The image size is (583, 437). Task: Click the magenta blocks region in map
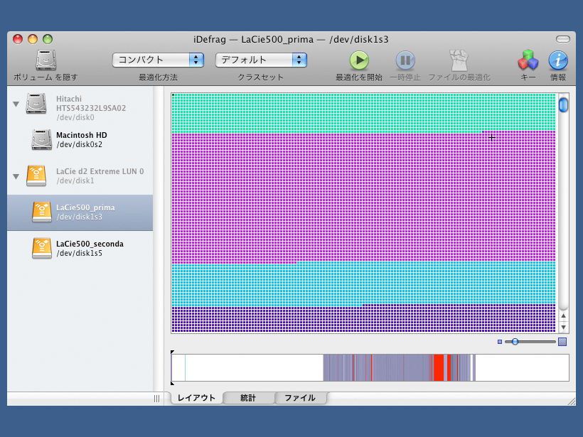[363, 199]
